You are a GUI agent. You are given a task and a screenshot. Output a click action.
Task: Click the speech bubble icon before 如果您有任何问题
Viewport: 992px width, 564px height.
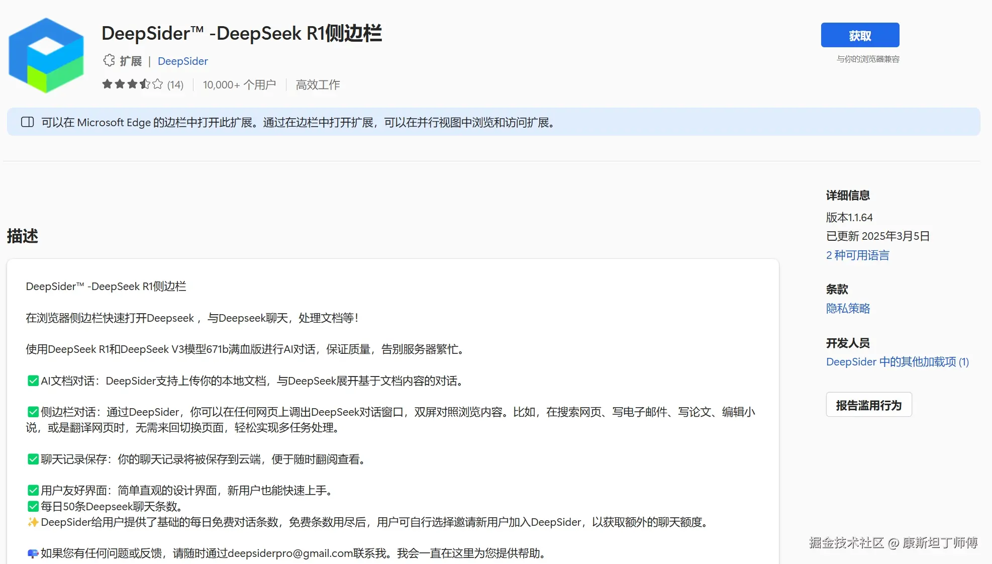[x=32, y=553]
